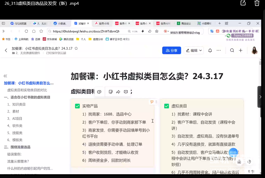Image resolution: width=265 pixels, height=178 pixels.
Task: Open the more options ellipsis menu
Action: click(219, 50)
